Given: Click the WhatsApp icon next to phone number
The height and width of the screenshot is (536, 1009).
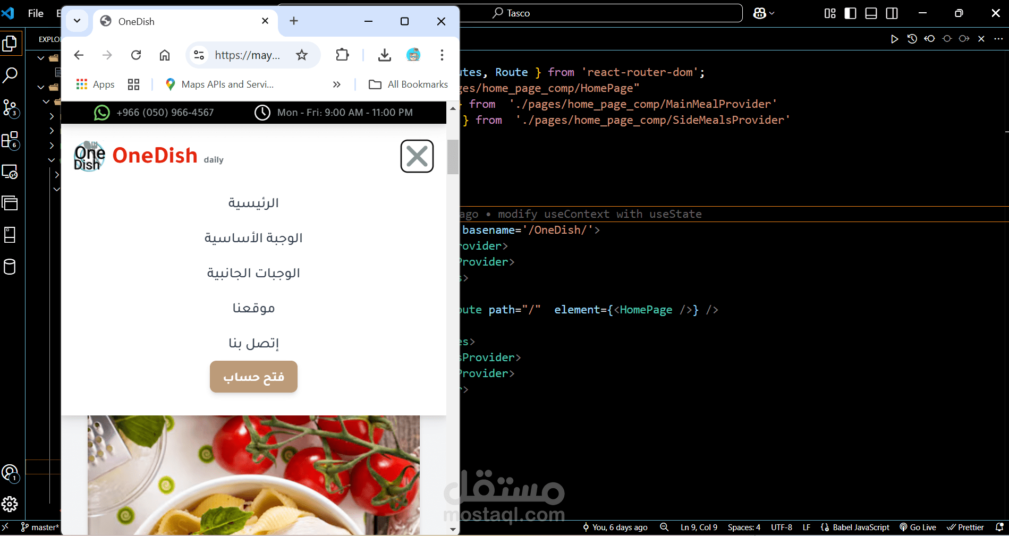Looking at the screenshot, I should [101, 113].
